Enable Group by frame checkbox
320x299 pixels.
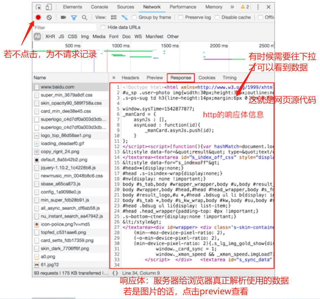coord(134,17)
